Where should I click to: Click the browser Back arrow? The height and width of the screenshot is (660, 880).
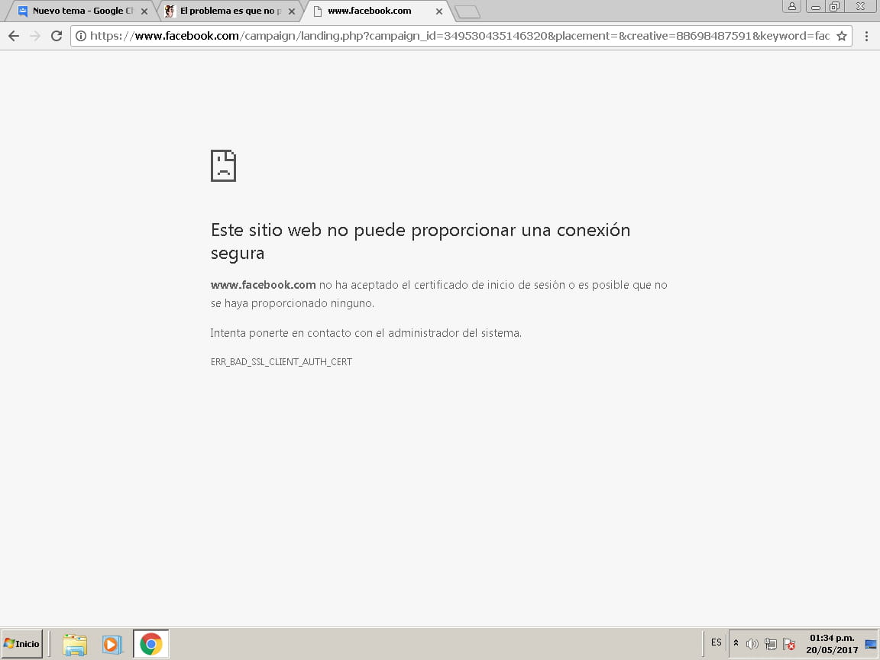[x=14, y=36]
